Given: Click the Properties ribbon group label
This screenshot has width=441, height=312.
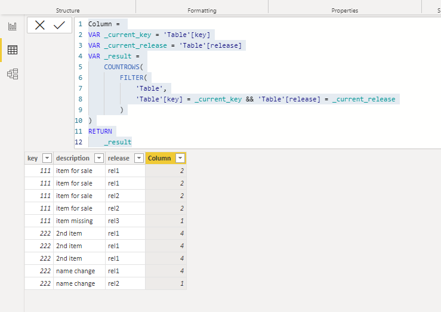Looking at the screenshot, I should tap(344, 10).
